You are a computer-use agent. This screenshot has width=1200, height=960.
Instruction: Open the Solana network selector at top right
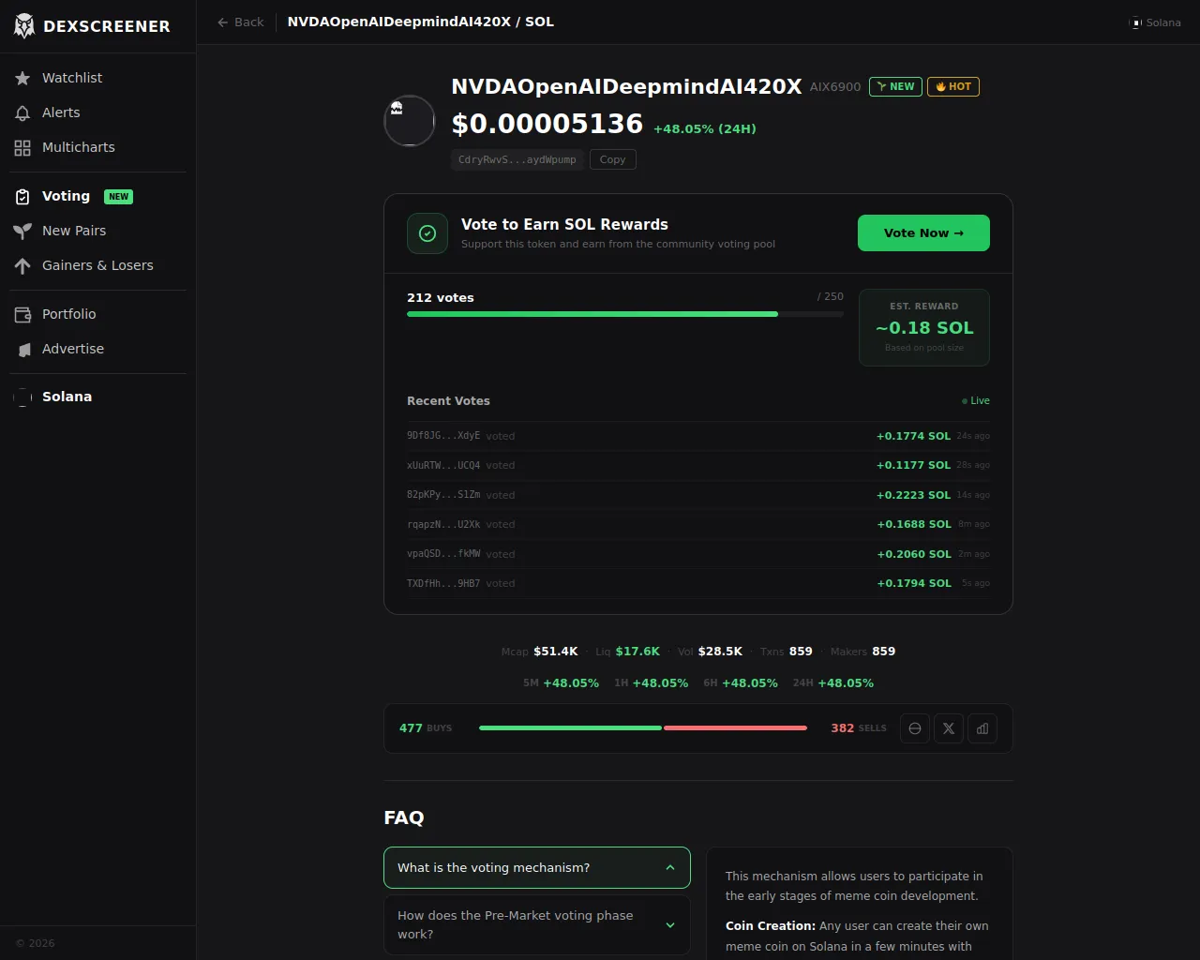tap(1155, 22)
